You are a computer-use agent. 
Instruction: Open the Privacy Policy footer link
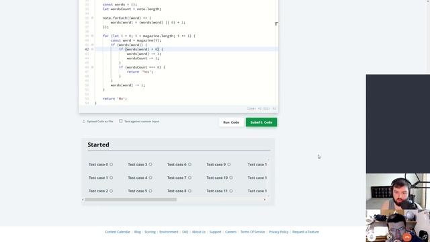point(278,232)
